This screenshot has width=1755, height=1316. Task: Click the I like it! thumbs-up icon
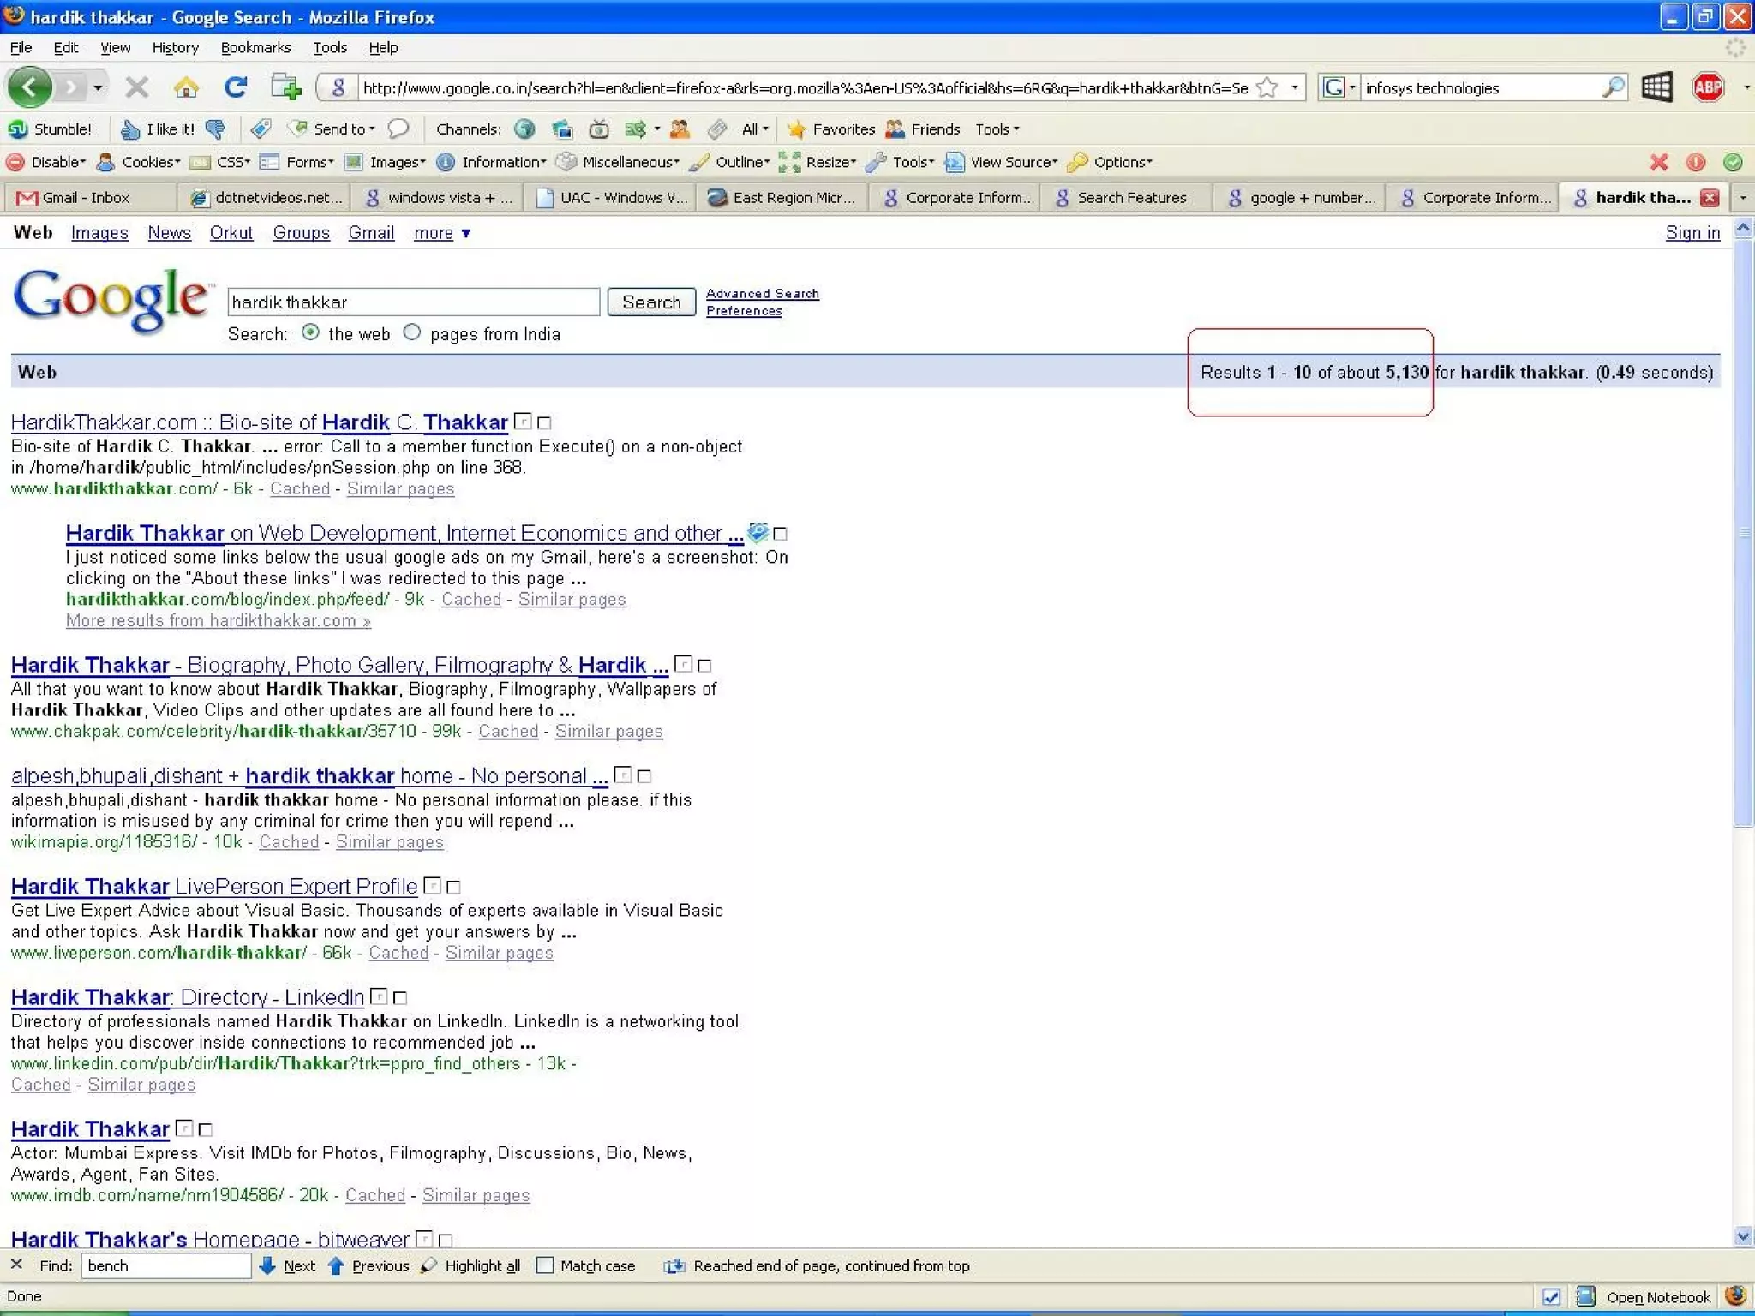(131, 129)
